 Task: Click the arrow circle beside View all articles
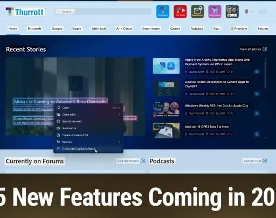265,49
